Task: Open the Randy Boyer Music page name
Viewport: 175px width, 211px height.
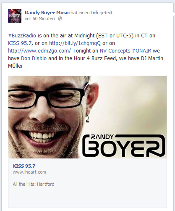Action: [x=47, y=13]
